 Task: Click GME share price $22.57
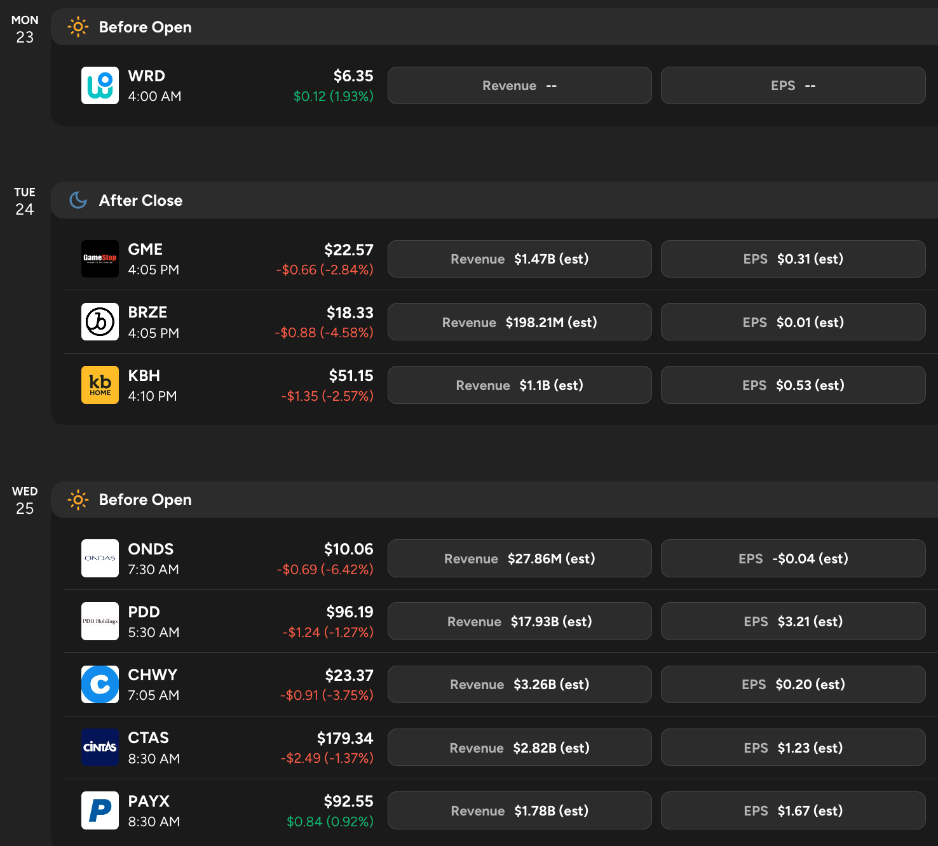[349, 250]
